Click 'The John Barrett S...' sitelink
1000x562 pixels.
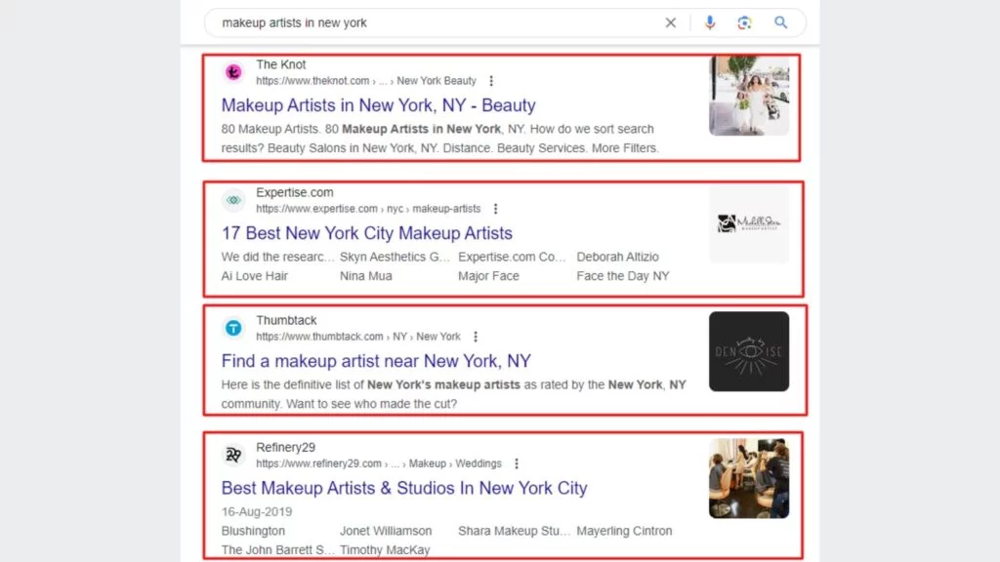tap(278, 550)
